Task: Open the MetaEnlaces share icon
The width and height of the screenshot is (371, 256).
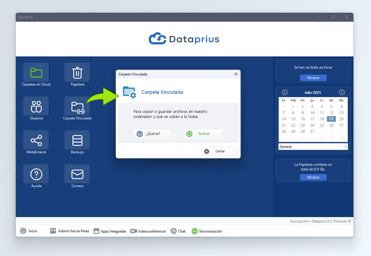Action: click(x=36, y=140)
